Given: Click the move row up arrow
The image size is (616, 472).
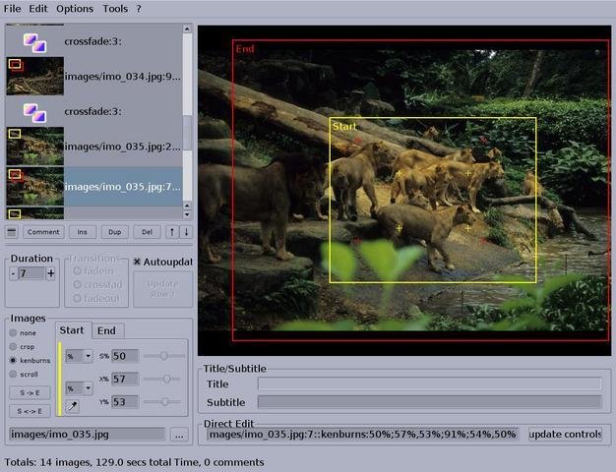Looking at the screenshot, I should [173, 232].
